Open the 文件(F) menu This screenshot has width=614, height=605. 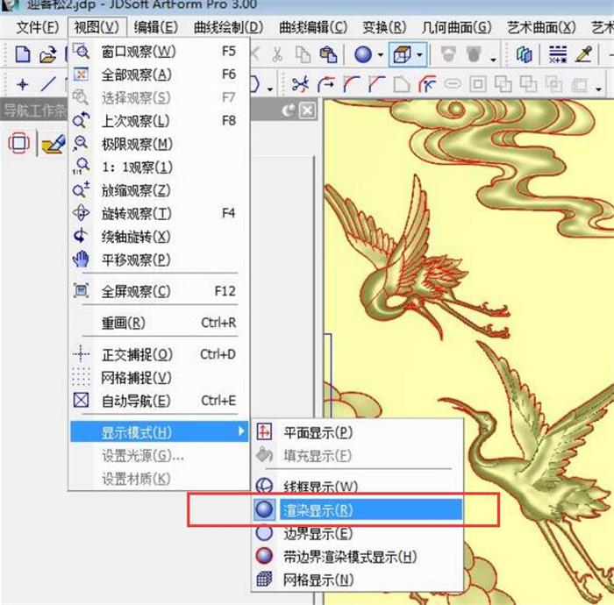[38, 27]
